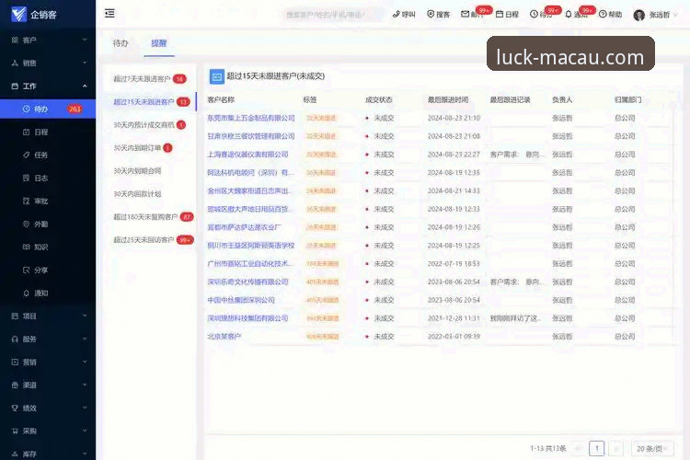Click the 搜客 pin icon in top bar
690x460 pixels.
pyautogui.click(x=431, y=14)
